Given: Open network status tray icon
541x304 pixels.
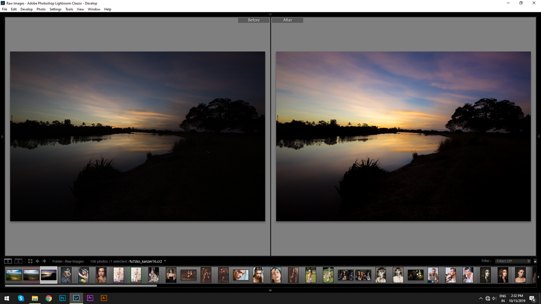Looking at the screenshot, I should tap(488, 298).
